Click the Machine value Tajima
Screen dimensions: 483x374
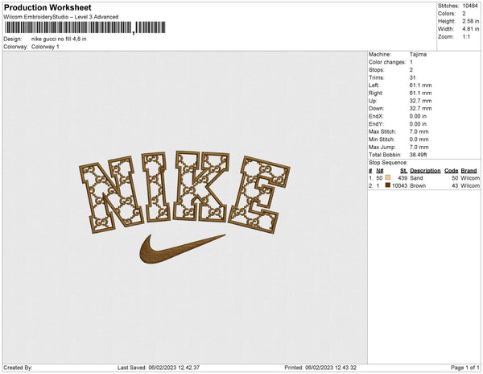pyautogui.click(x=418, y=54)
